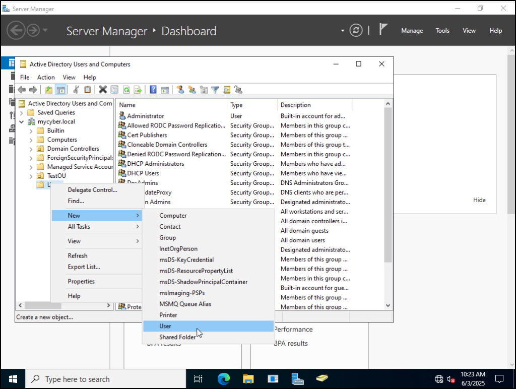Click the Hide link in dashboard
Viewport: 516px width, 389px height.
click(x=479, y=200)
